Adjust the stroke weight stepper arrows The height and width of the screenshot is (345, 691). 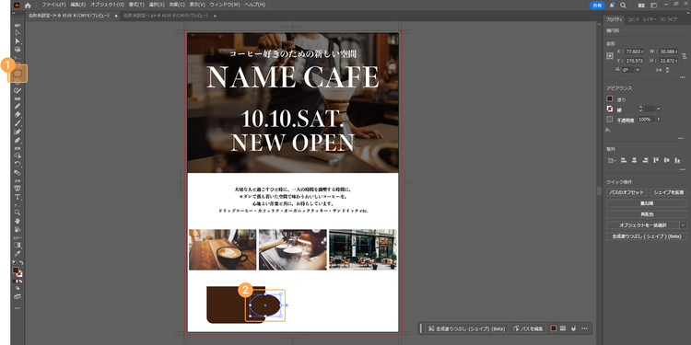[640, 109]
